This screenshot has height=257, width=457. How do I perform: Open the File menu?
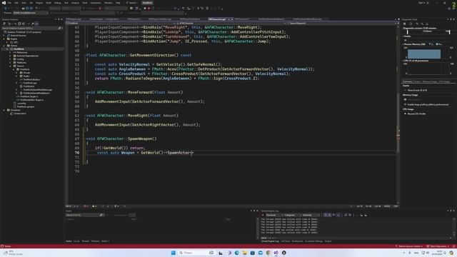point(9,3)
